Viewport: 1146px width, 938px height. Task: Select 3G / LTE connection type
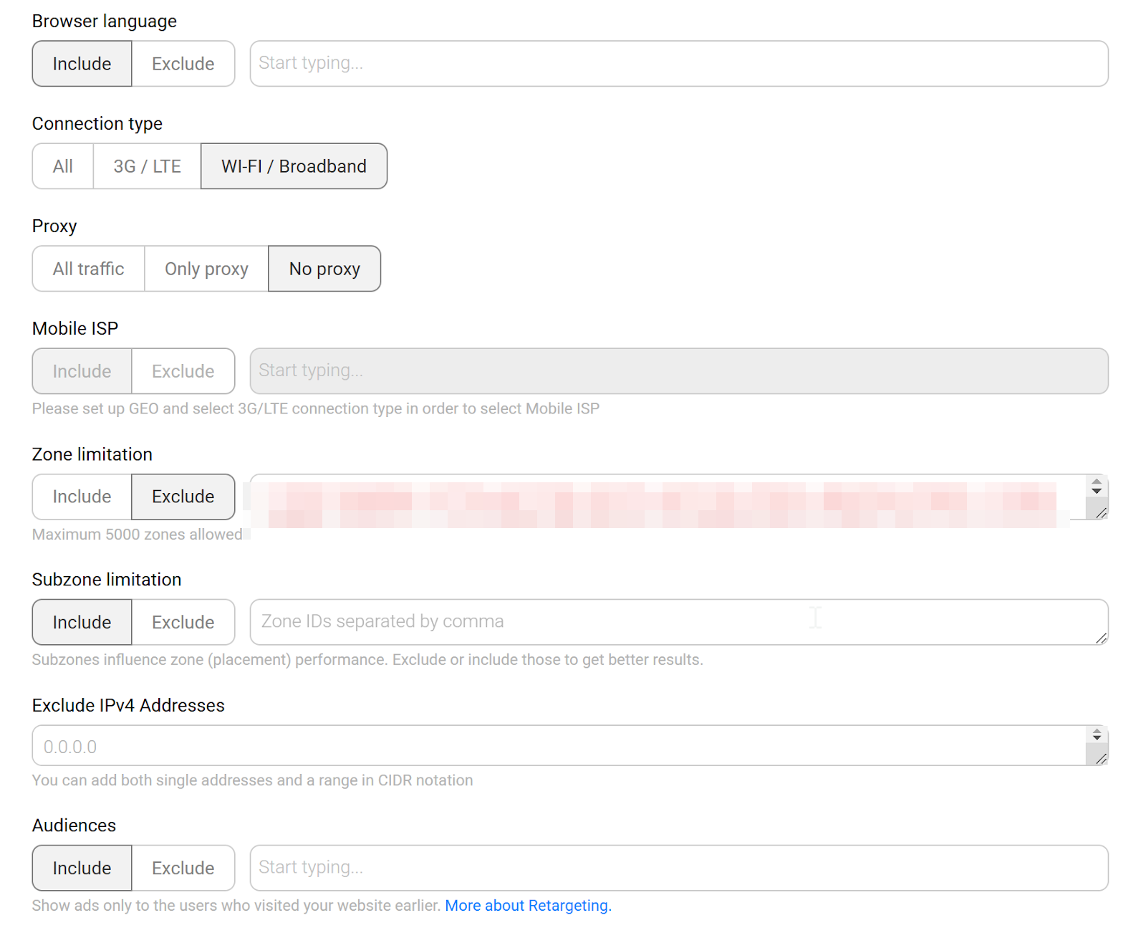(147, 166)
